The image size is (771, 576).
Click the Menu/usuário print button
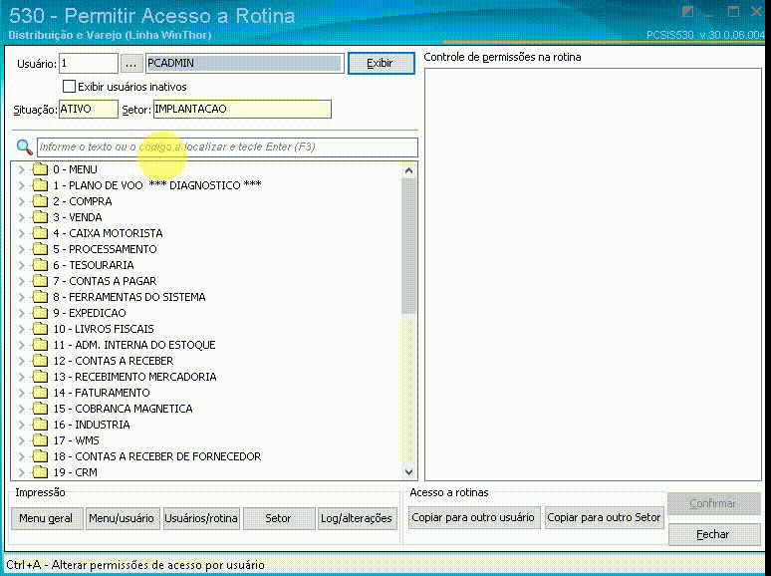click(x=122, y=518)
